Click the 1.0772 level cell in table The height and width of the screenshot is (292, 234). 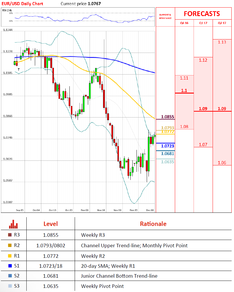(x=51, y=256)
